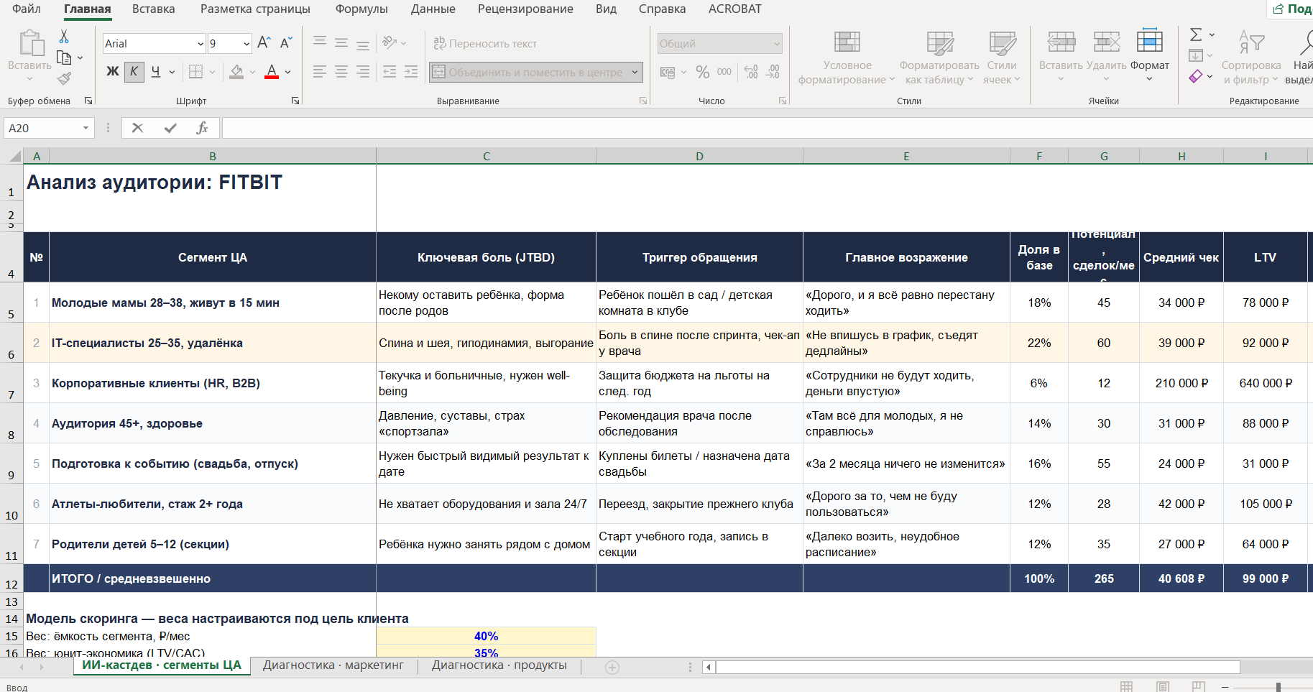Expand the fill color dropdown arrow
This screenshot has width=1313, height=692.
[252, 72]
